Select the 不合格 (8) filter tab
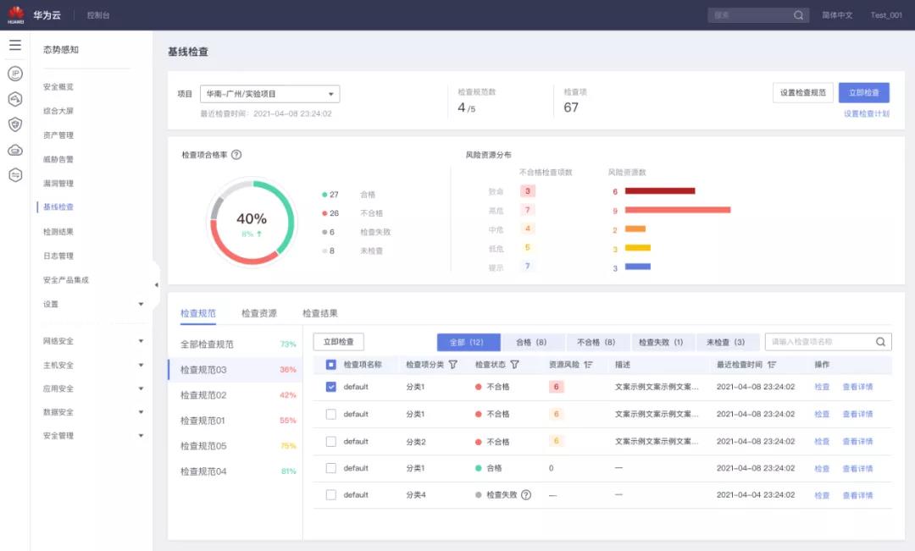915x551 pixels. (596, 342)
